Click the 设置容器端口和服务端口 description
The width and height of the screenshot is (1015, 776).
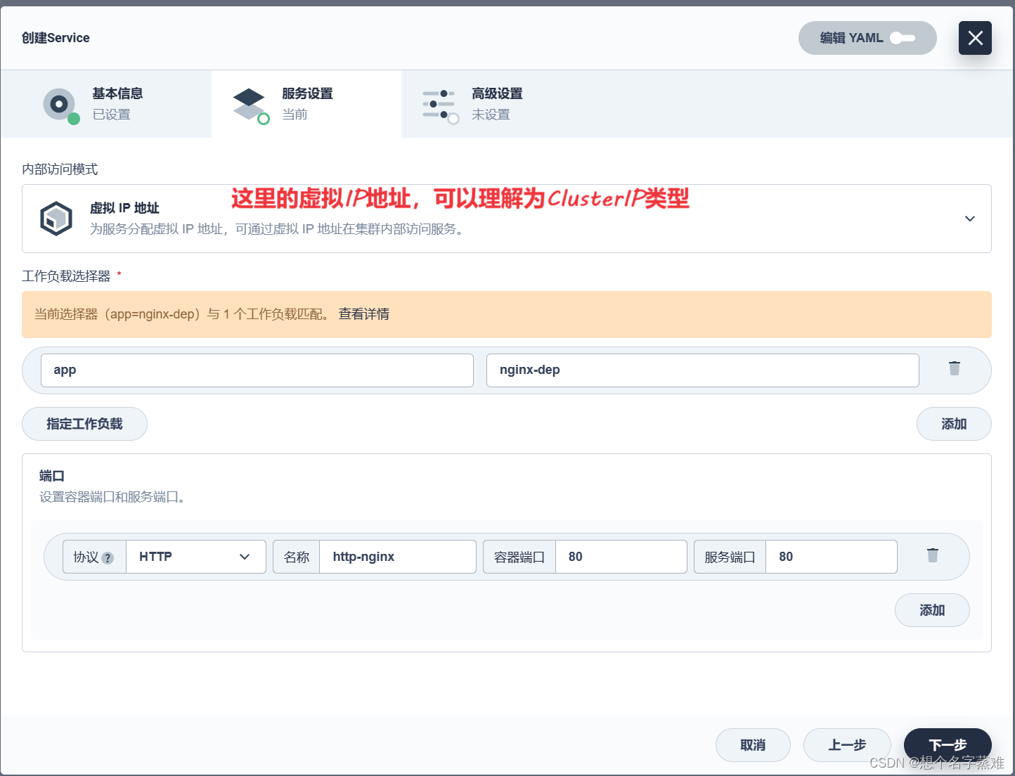pos(112,497)
